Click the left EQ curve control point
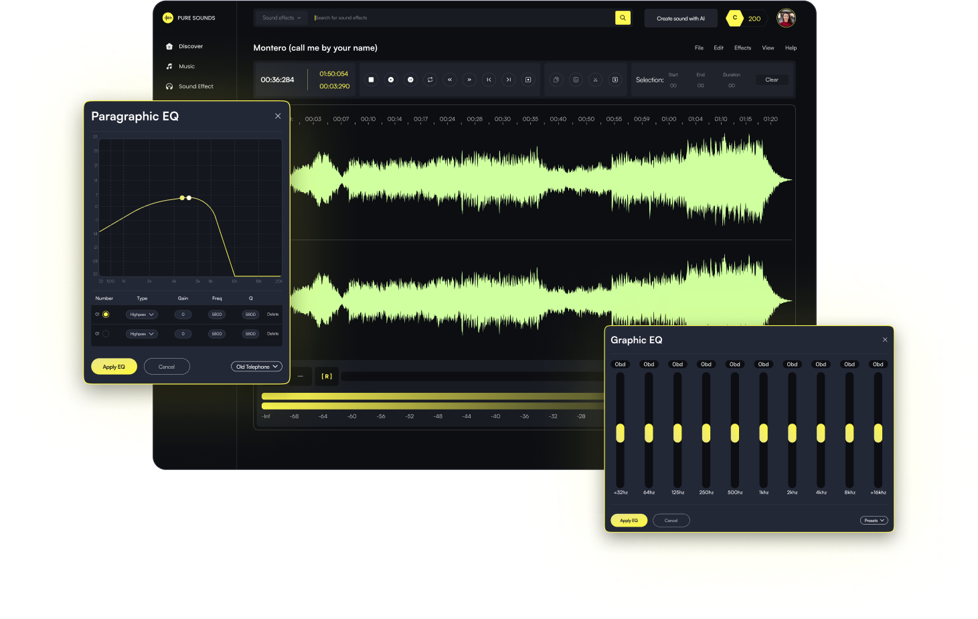The image size is (978, 619). point(182,198)
